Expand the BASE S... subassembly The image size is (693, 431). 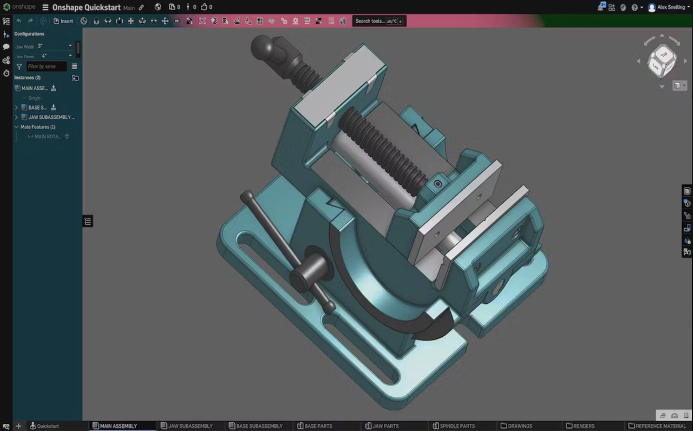tap(16, 108)
